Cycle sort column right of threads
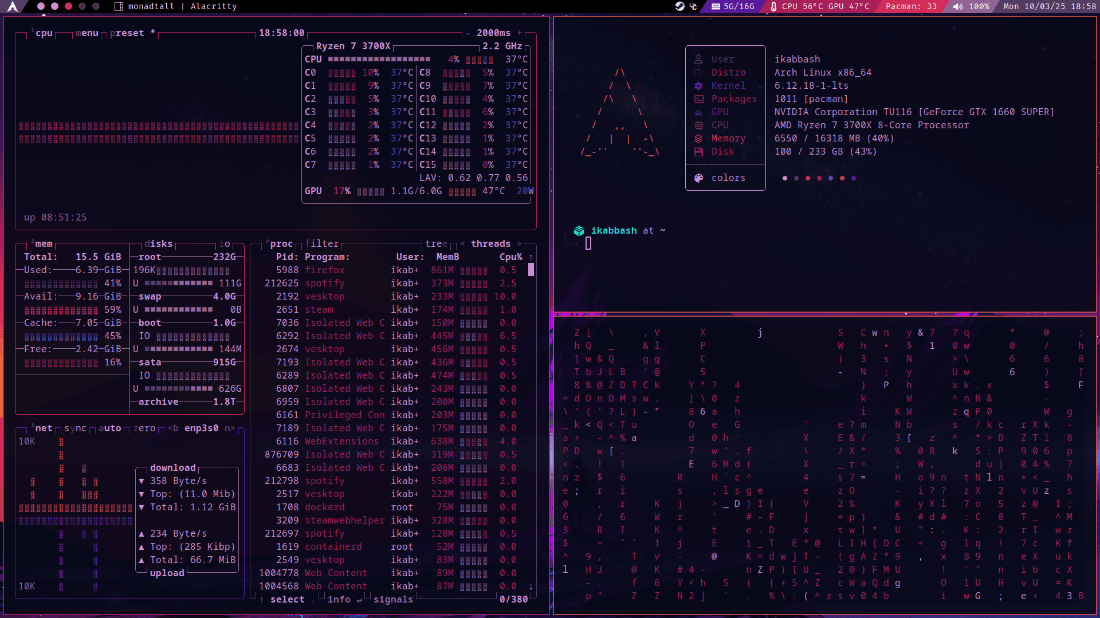 (520, 244)
